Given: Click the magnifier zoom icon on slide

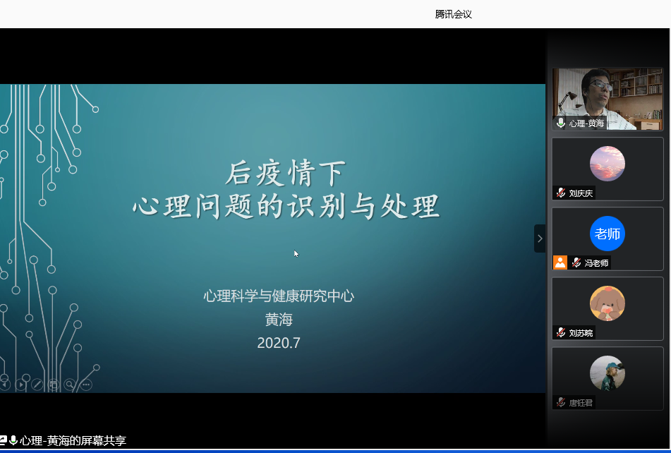Looking at the screenshot, I should tap(70, 385).
